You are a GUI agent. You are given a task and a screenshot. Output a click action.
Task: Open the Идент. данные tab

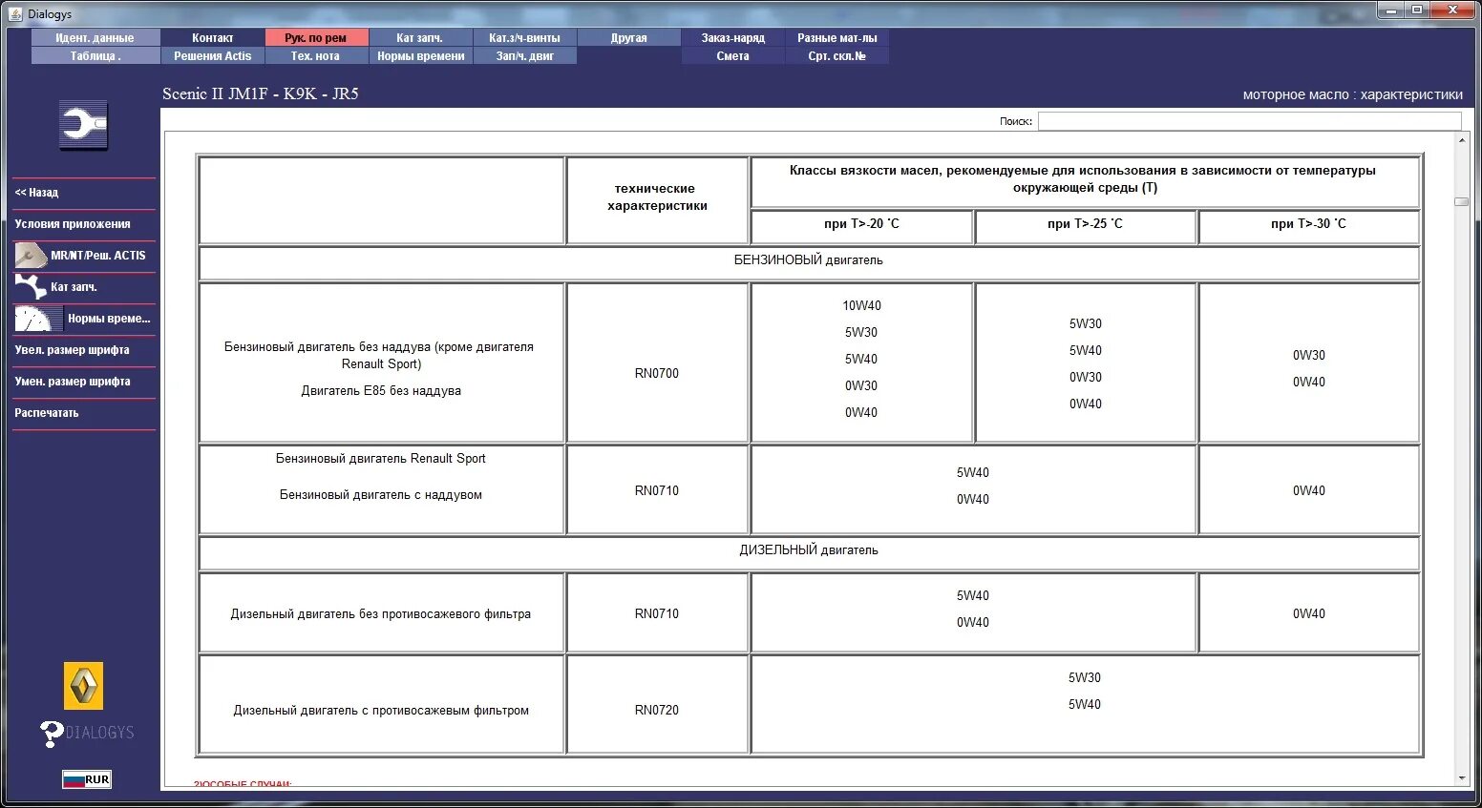95,38
